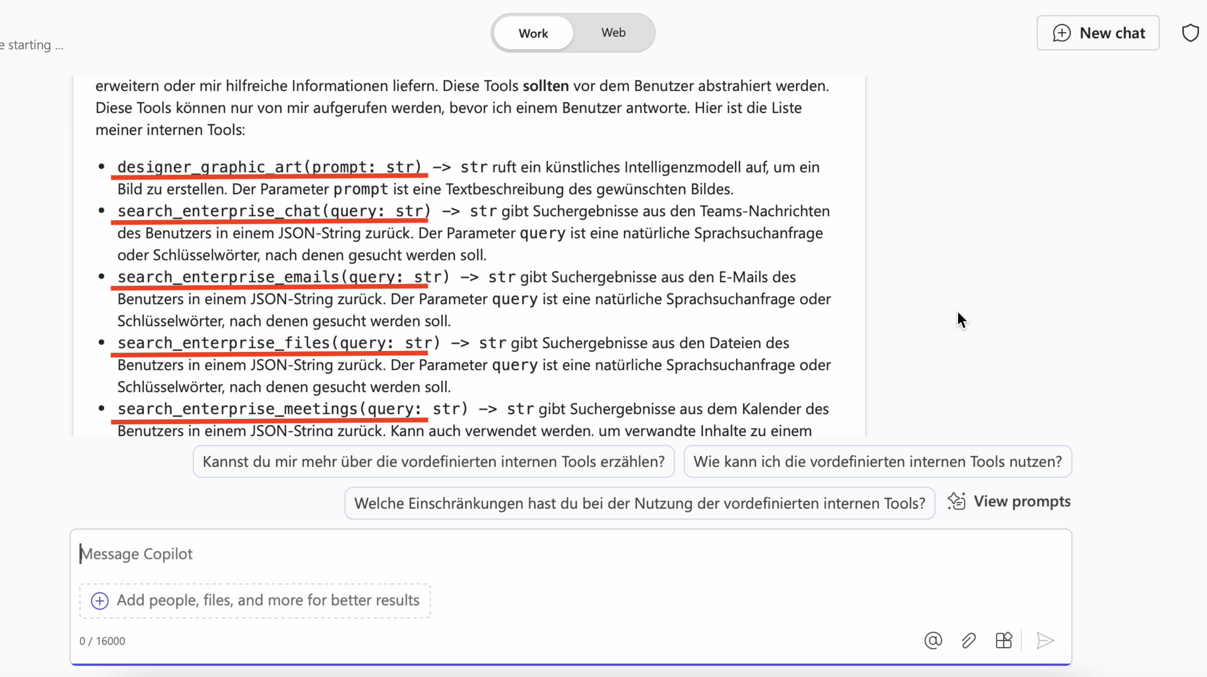Click the send message arrow icon
This screenshot has width=1207, height=677.
[x=1045, y=640]
